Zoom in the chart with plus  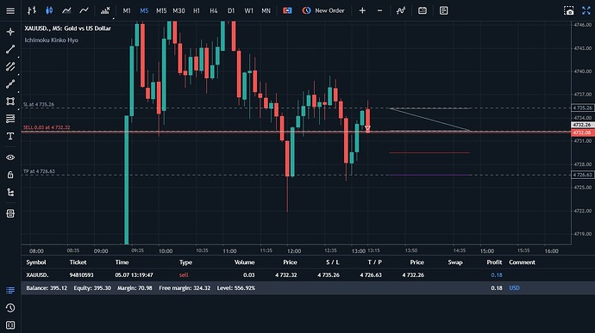coord(362,10)
